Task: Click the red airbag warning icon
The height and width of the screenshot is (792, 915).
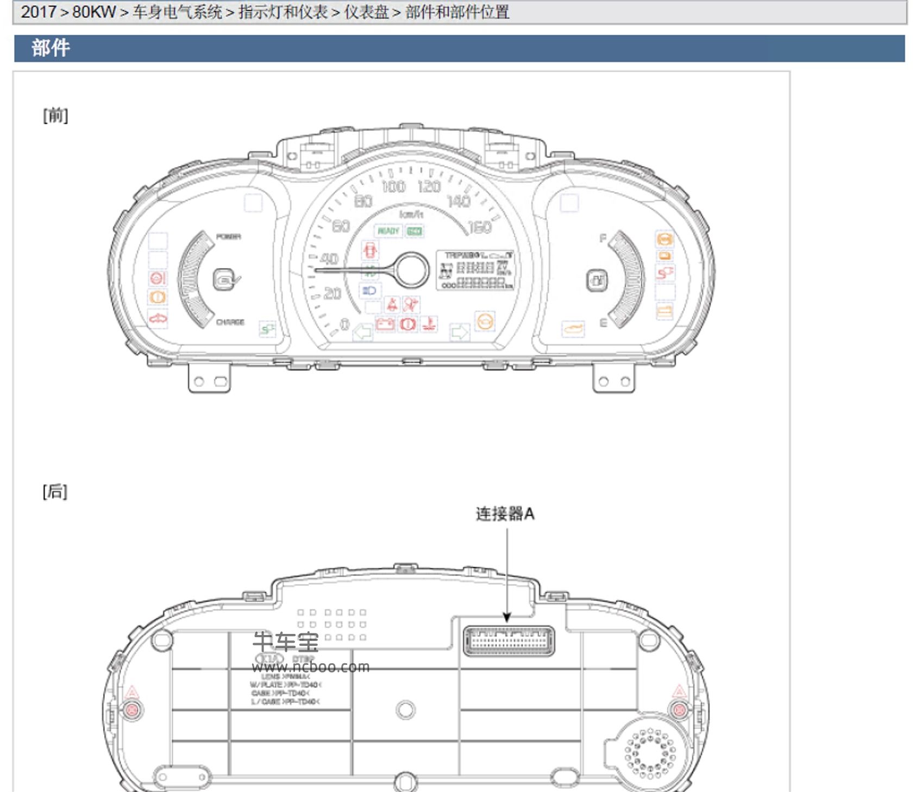Action: pyautogui.click(x=410, y=304)
